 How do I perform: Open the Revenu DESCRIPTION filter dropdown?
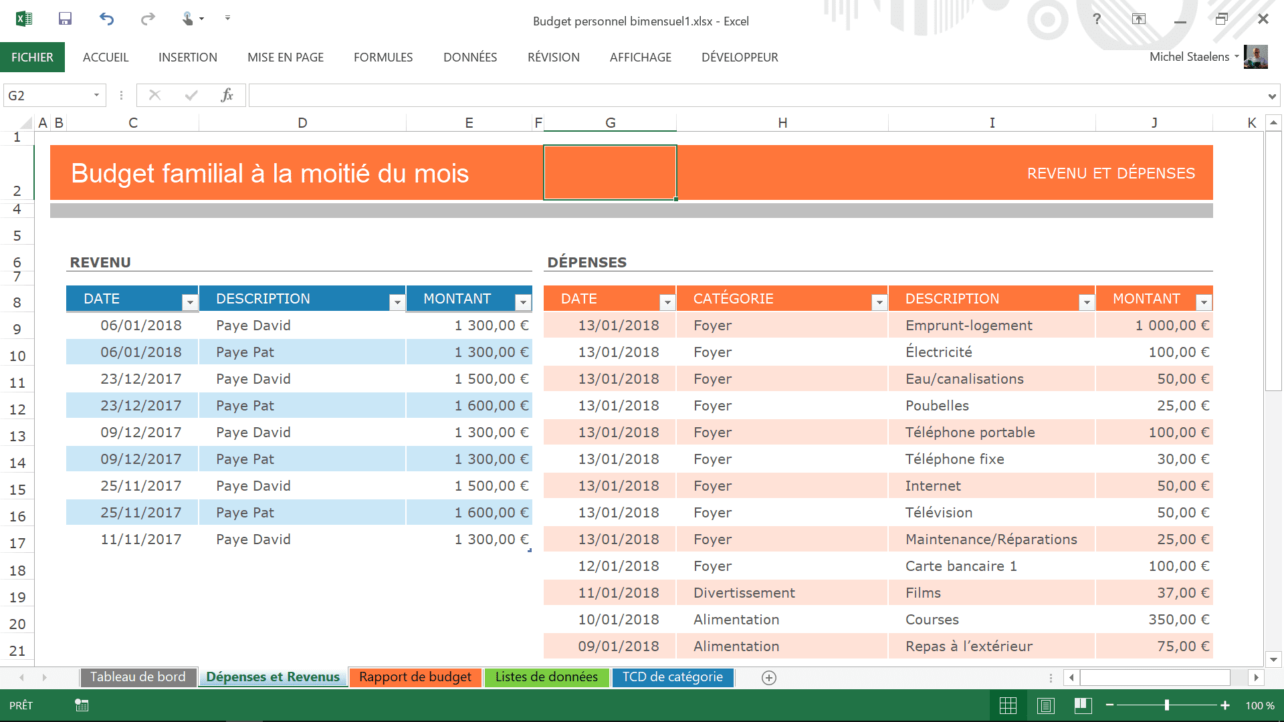coord(397,303)
